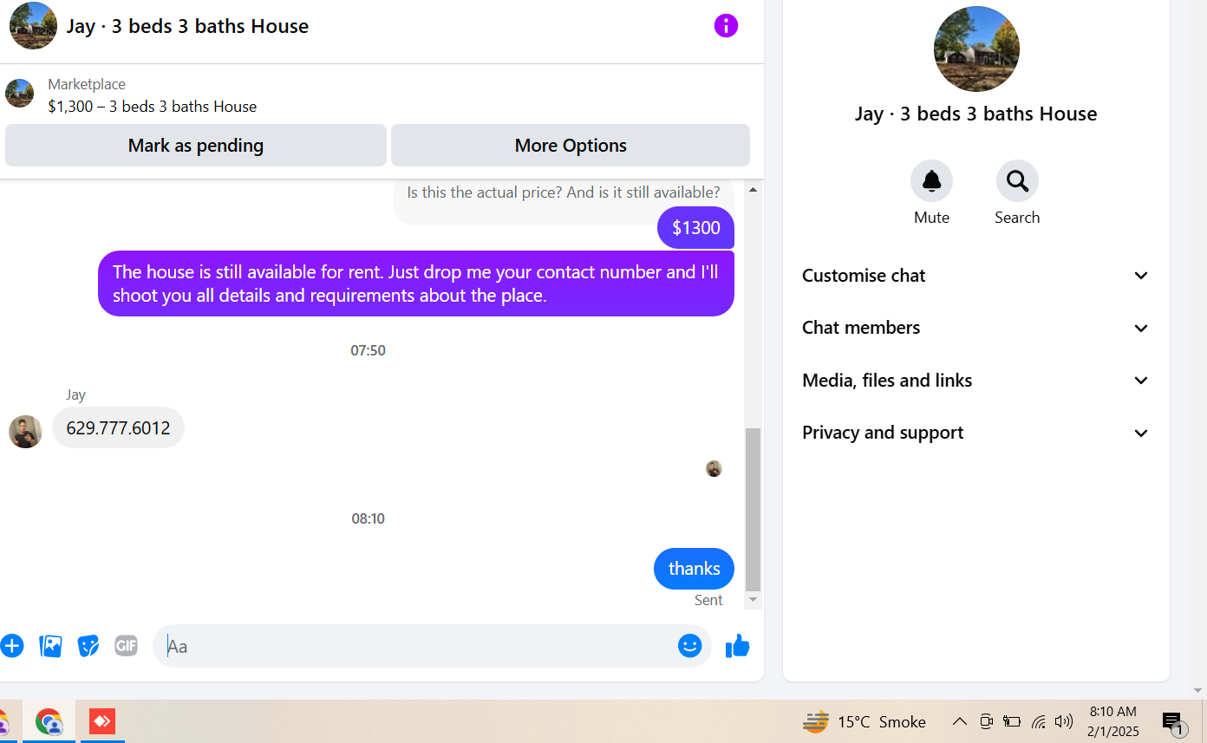Screen dimensions: 1207x743
Task: Choose a sticker from the sticker icon
Action: (88, 646)
